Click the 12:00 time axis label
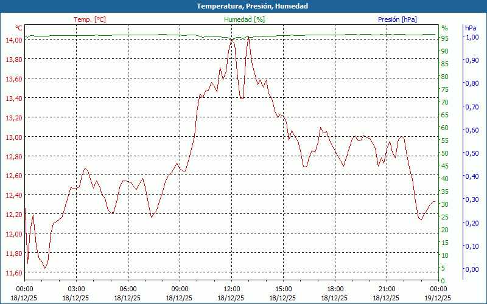The width and height of the screenshot is (487, 304). (x=231, y=289)
